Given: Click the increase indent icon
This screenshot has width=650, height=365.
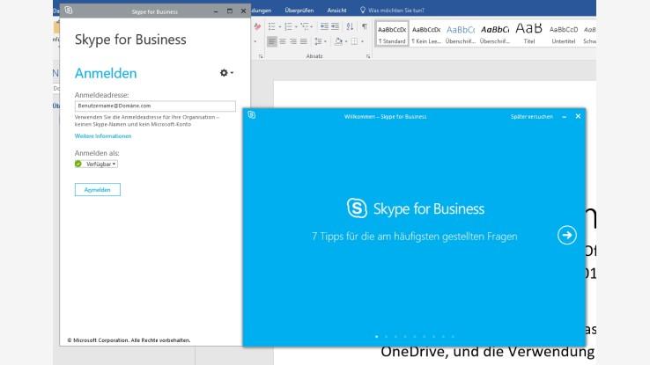Looking at the screenshot, I should point(334,26).
